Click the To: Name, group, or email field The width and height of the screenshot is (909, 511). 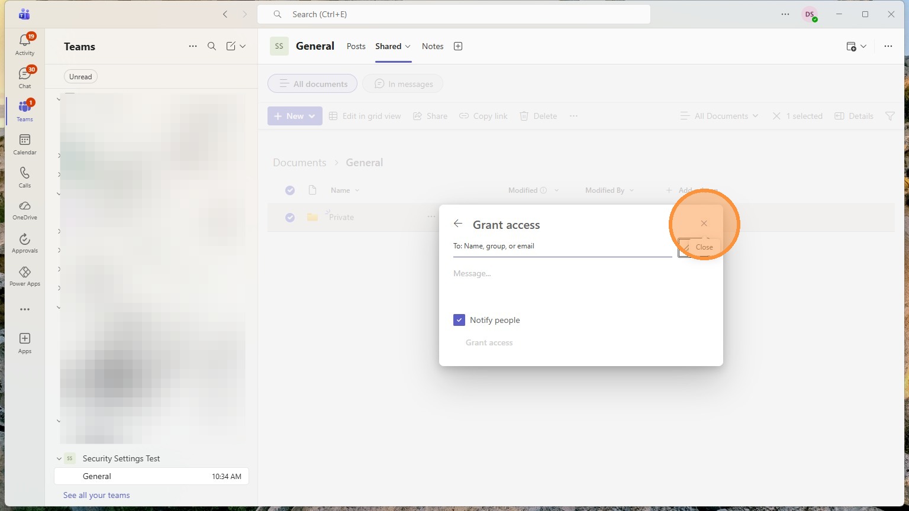(562, 246)
